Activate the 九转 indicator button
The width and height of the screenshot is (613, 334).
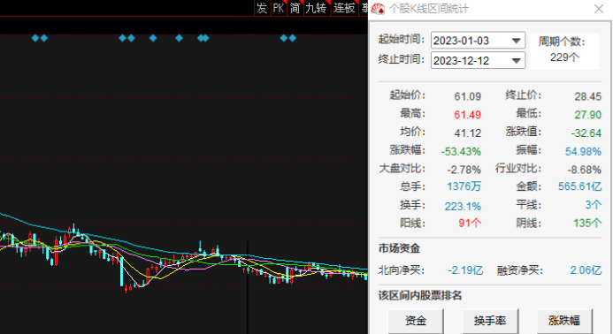tap(317, 8)
